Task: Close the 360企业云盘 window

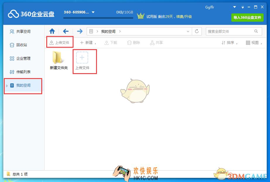Action: (x=262, y=7)
